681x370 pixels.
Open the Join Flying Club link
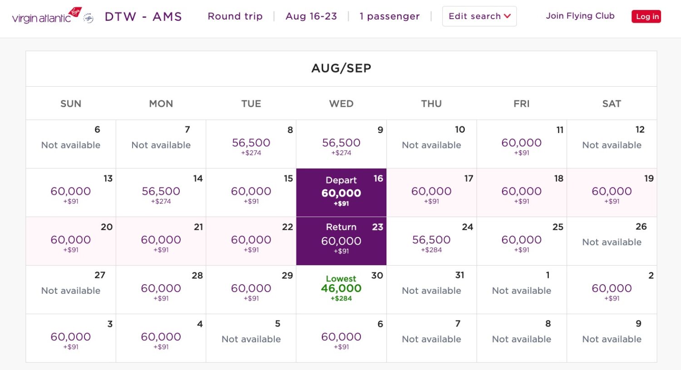(580, 16)
